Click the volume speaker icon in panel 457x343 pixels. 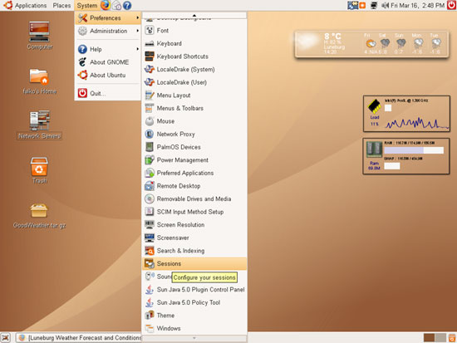(x=386, y=5)
